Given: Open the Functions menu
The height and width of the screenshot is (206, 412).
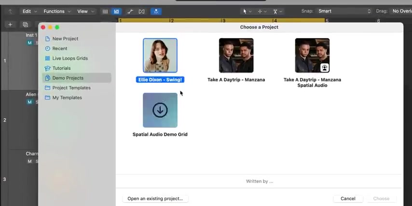Looking at the screenshot, I should coord(54,11).
